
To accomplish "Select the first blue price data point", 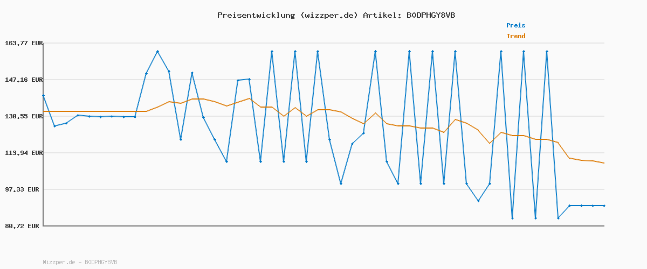I will pos(43,95).
